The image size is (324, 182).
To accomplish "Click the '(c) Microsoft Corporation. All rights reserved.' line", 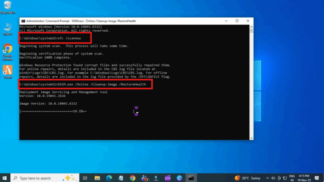I will pyautogui.click(x=64, y=31).
